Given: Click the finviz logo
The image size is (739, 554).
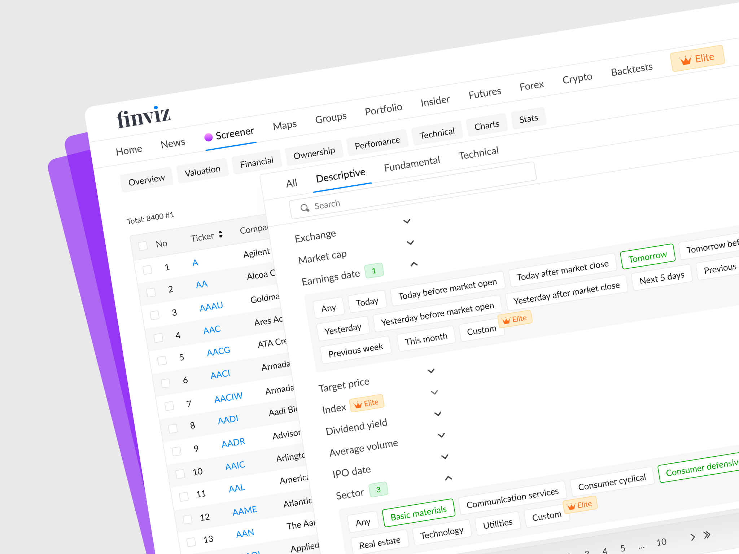Looking at the screenshot, I should tap(143, 117).
